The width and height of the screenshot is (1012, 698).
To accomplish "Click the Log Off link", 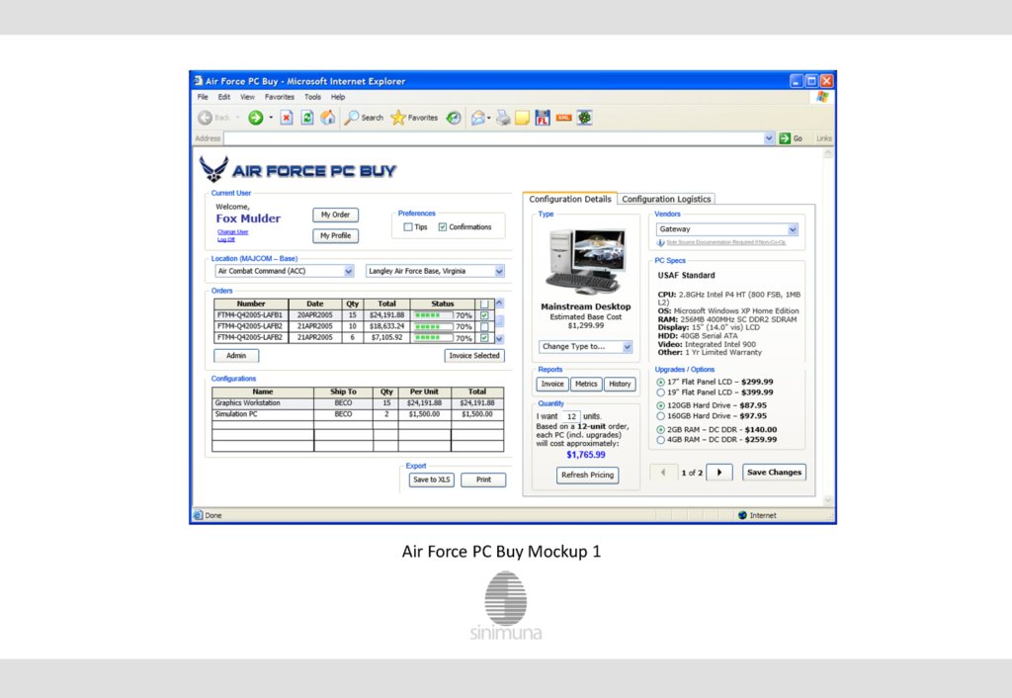I will pos(226,239).
